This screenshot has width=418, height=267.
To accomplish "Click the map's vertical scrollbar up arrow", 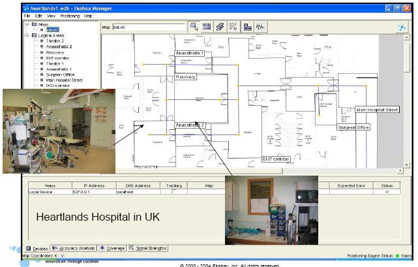I will 406,37.
